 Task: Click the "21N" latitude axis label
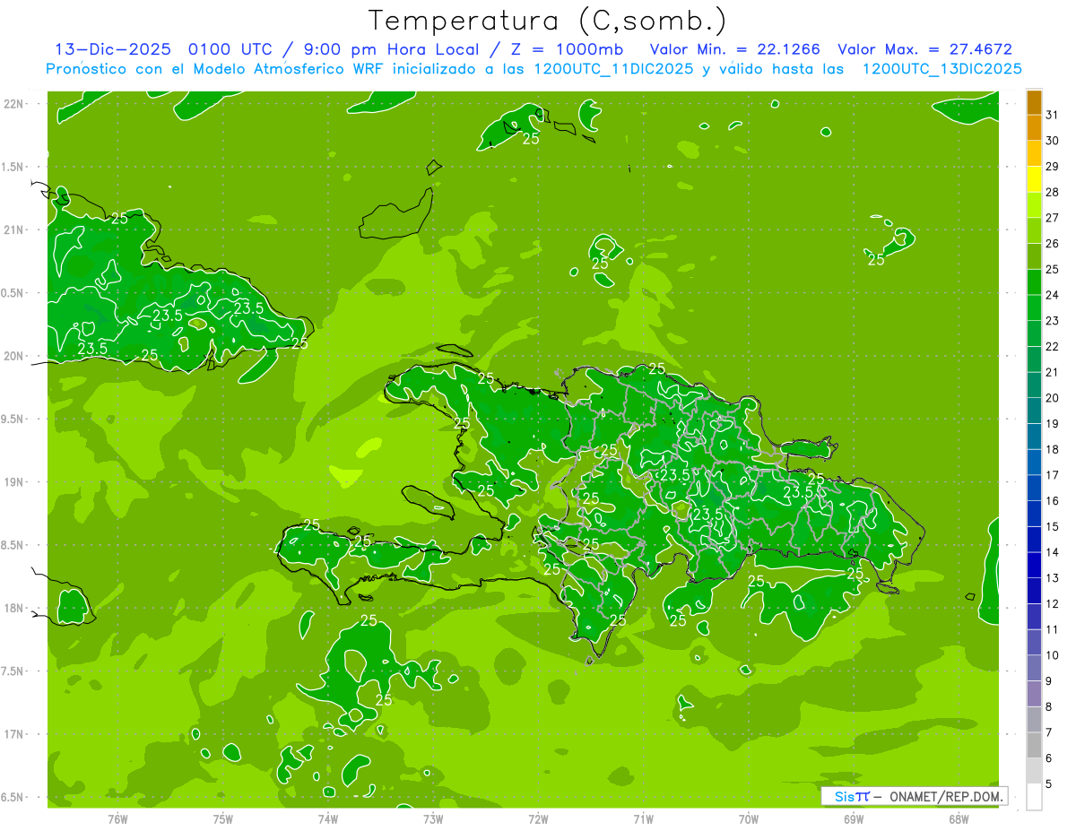14,229
